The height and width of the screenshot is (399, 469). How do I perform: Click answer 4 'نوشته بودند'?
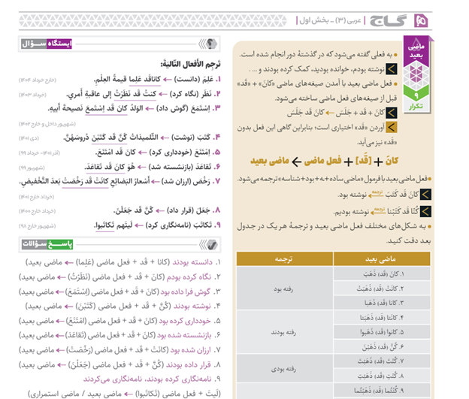click(x=192, y=307)
